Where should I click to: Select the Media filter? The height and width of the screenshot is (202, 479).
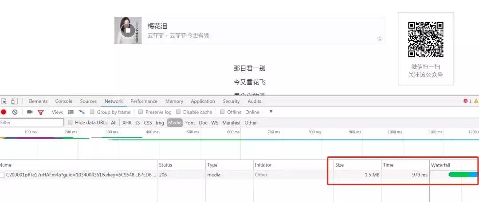175,123
